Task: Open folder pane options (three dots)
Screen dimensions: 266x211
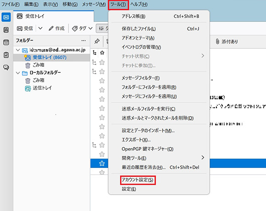Action: click(x=83, y=41)
